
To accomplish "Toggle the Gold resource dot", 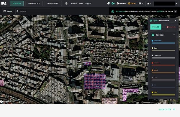I will (x=152, y=92).
